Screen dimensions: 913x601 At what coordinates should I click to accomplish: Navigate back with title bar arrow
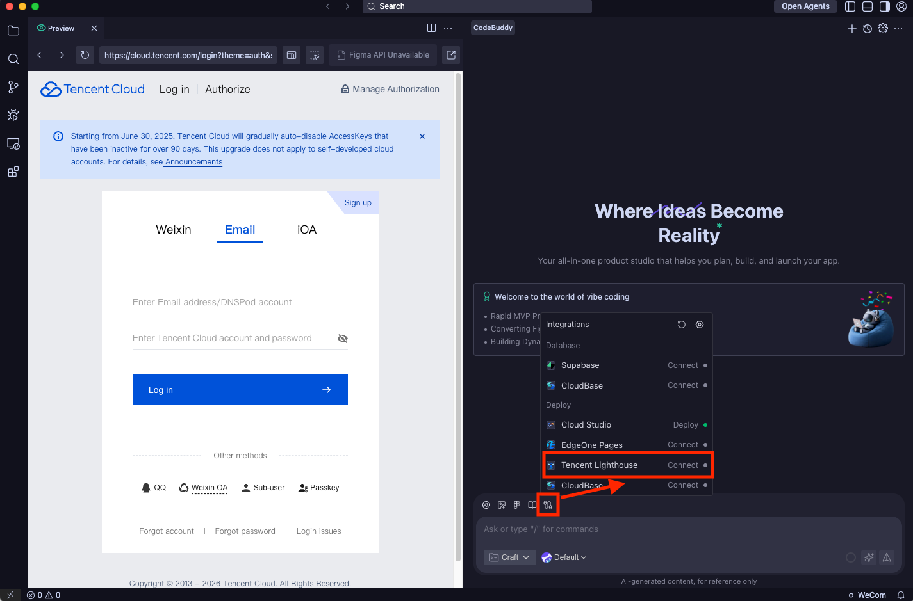(328, 6)
